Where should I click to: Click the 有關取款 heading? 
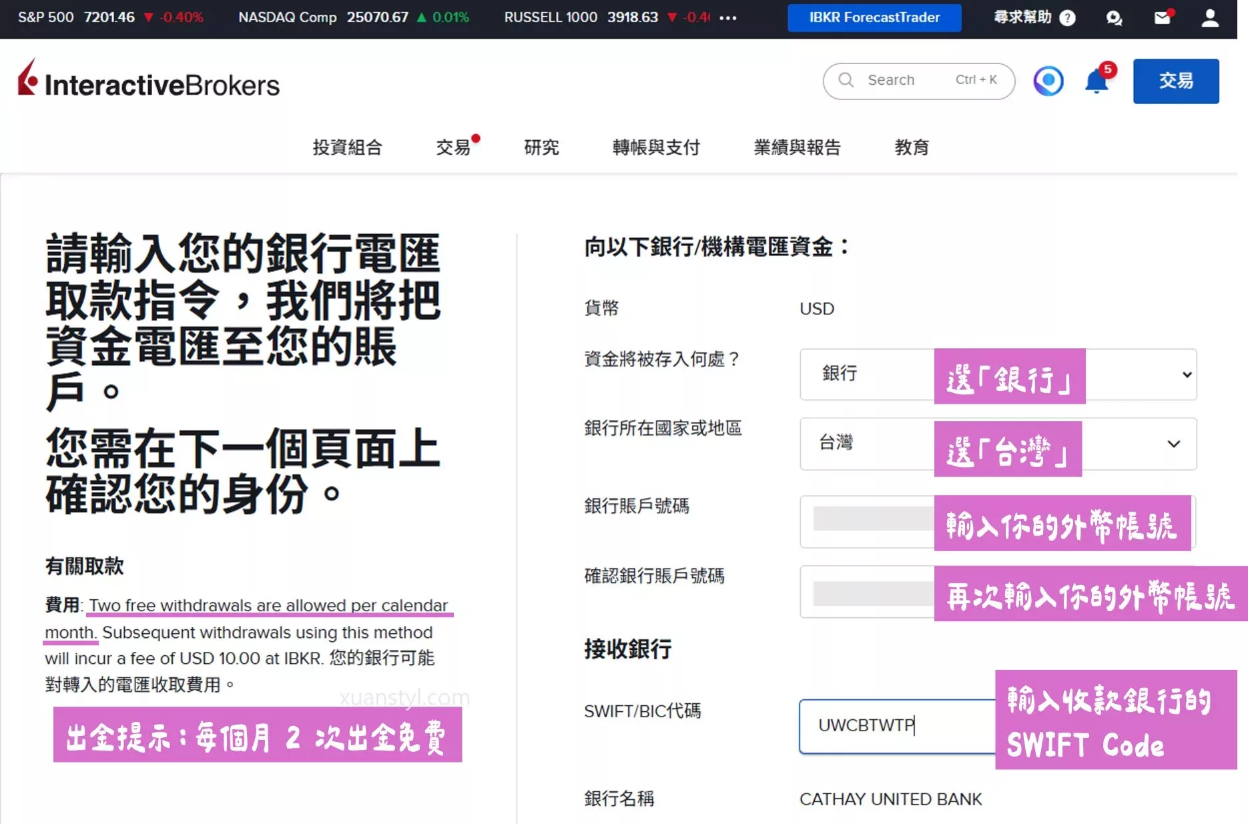[84, 566]
